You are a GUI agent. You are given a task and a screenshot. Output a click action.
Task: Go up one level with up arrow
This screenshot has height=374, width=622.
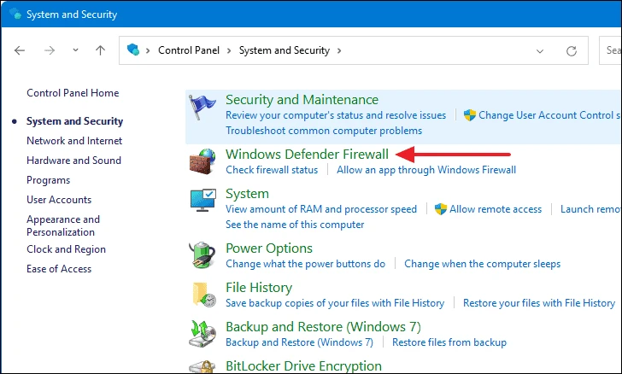point(100,50)
